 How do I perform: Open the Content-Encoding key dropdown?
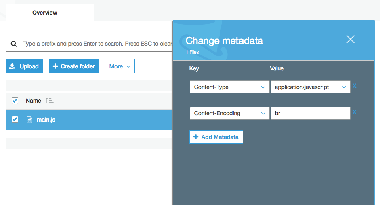coord(229,113)
